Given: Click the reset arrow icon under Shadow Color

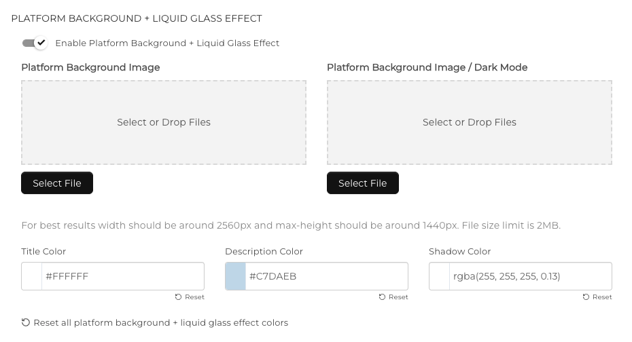Looking at the screenshot, I should (x=586, y=297).
